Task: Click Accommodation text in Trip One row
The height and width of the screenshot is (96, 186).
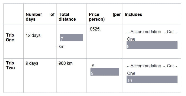Action: coord(146,32)
